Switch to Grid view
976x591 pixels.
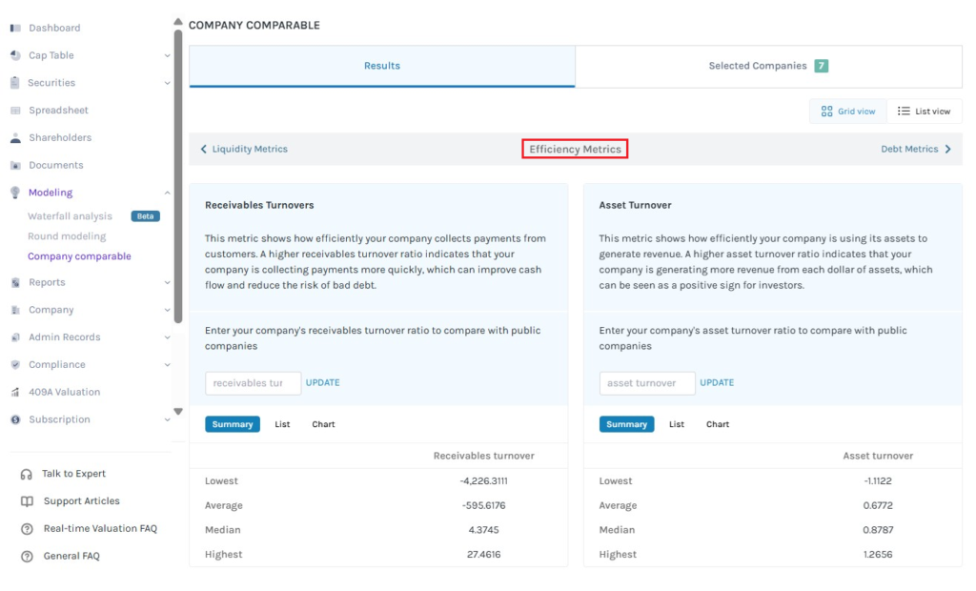tap(847, 112)
